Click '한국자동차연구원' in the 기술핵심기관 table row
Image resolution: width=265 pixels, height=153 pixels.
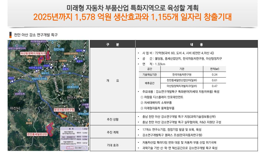click(x=182, y=74)
